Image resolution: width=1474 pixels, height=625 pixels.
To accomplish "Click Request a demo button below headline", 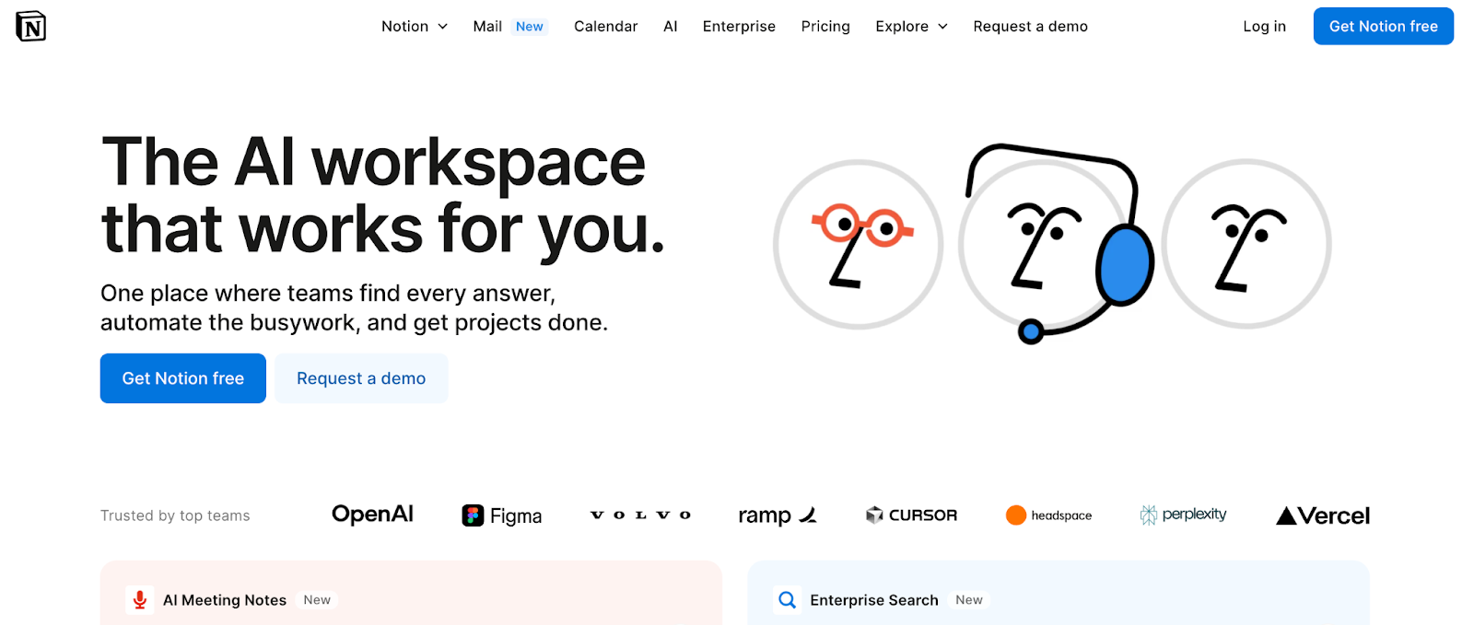I will pyautogui.click(x=361, y=378).
